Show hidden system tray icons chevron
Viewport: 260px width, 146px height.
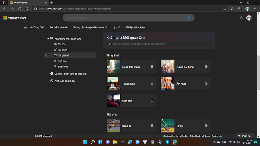pyautogui.click(x=214, y=142)
